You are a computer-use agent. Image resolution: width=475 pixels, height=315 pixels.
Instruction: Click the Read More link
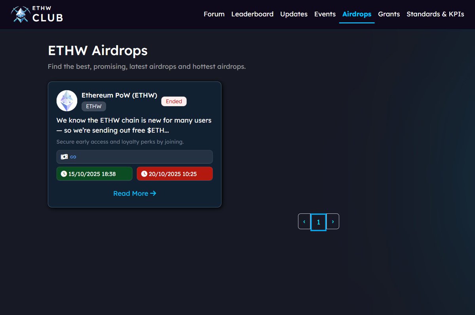131,193
